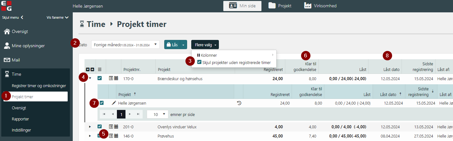
Task: Toggle checkbox for project 170-0 row
Action: tap(100, 79)
